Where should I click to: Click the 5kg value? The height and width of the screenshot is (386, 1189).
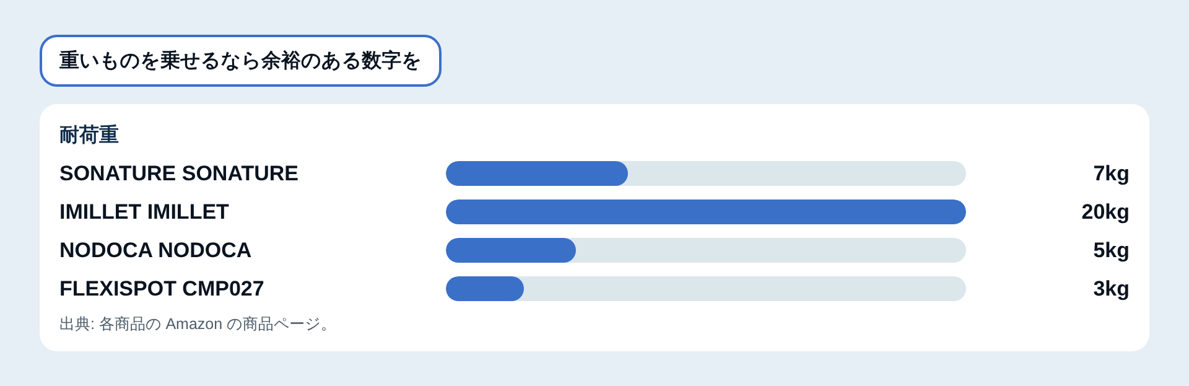click(x=1111, y=250)
